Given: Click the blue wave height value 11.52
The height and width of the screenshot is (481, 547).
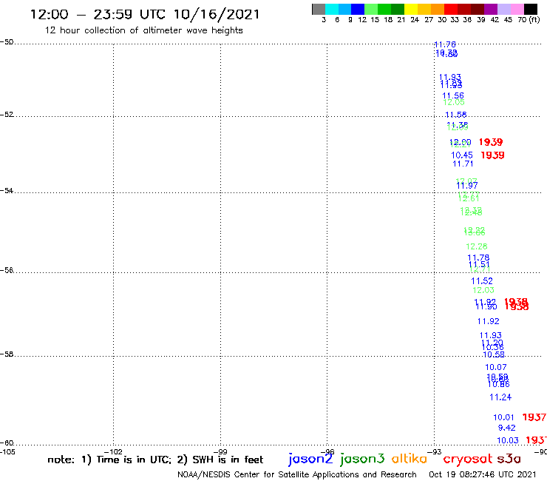Looking at the screenshot, I should pos(482,281).
